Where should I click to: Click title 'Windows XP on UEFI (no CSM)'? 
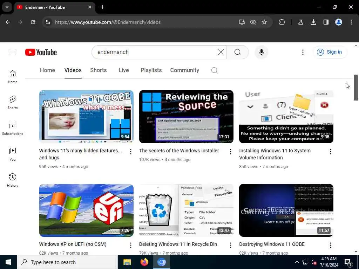click(73, 244)
